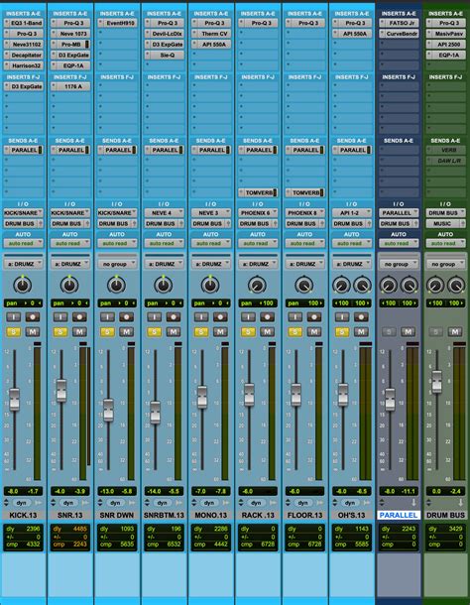Viewport: 470px width, 605px height.
Task: Click the left pan knob on DRUM BUS
Action: click(x=435, y=285)
